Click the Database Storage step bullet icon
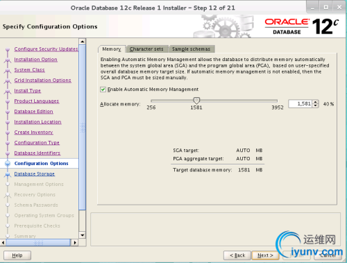Image resolution: width=347 pixels, height=263 pixels. 8,174
